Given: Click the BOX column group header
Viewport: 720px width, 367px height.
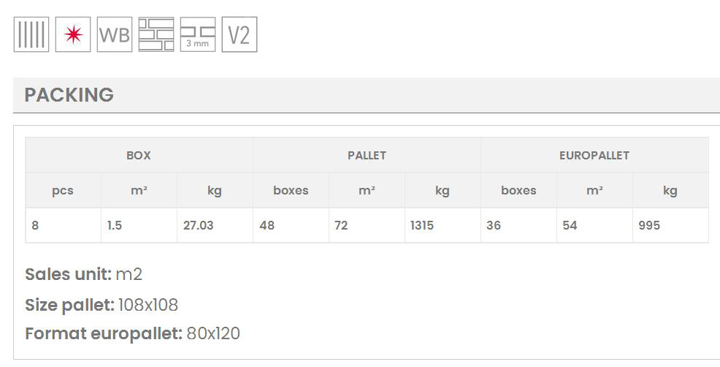Looking at the screenshot, I should 139,155.
